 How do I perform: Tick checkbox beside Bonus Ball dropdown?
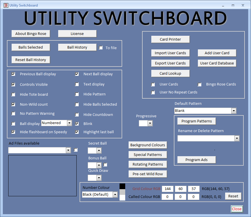(x=105, y=165)
